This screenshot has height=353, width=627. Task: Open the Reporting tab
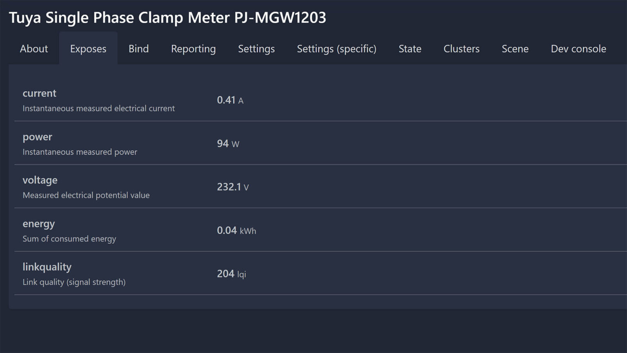[193, 49]
